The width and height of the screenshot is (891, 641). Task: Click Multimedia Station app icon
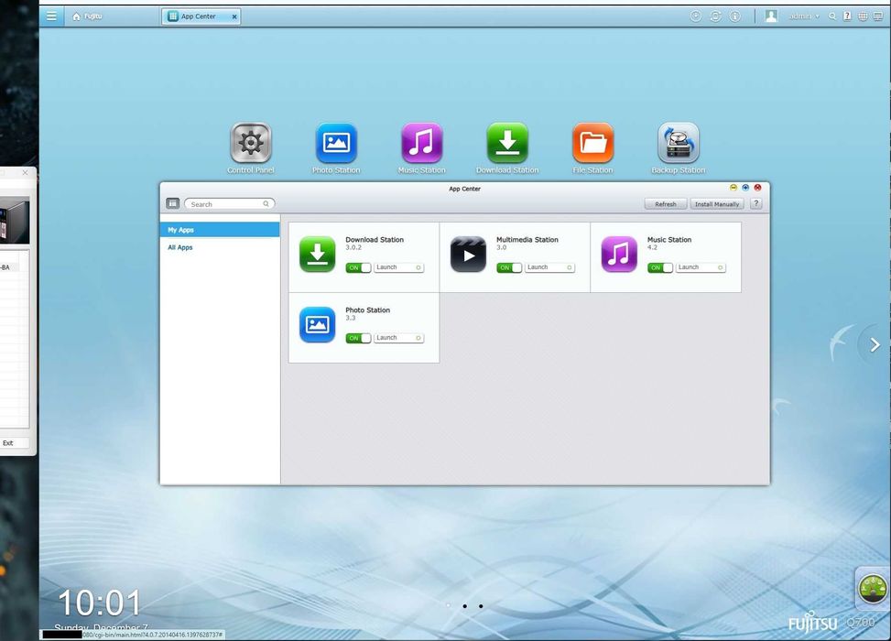(468, 254)
